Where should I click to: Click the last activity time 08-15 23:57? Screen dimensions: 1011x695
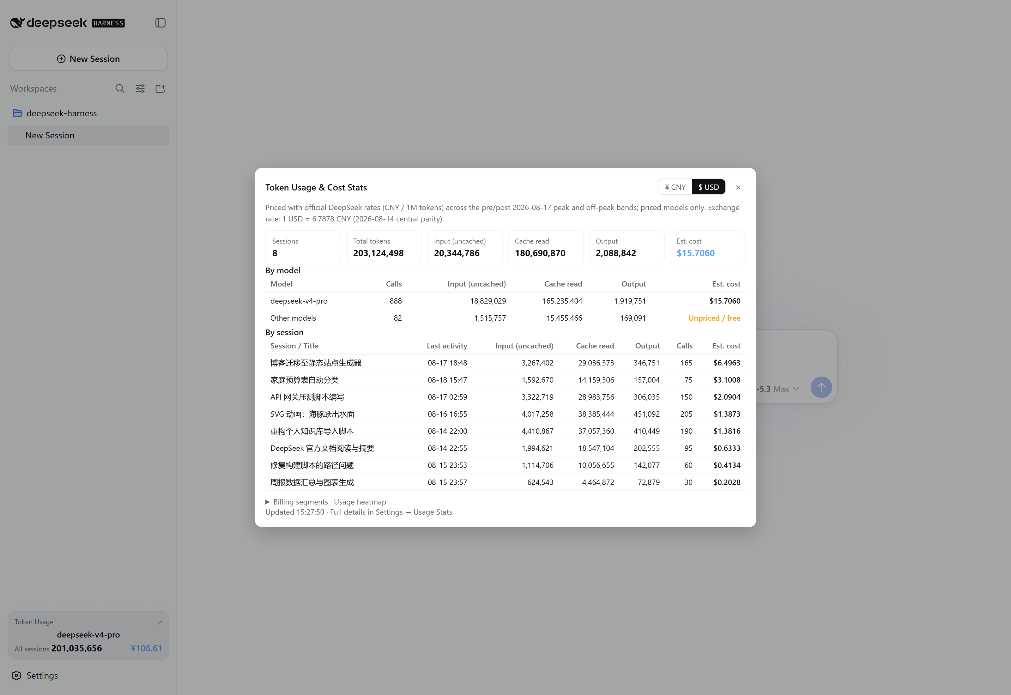point(447,482)
